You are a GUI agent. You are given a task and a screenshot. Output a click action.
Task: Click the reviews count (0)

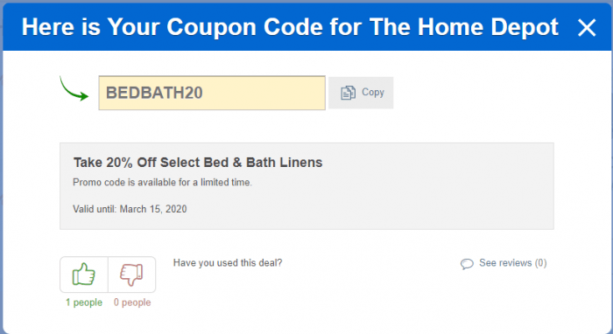[x=540, y=263]
